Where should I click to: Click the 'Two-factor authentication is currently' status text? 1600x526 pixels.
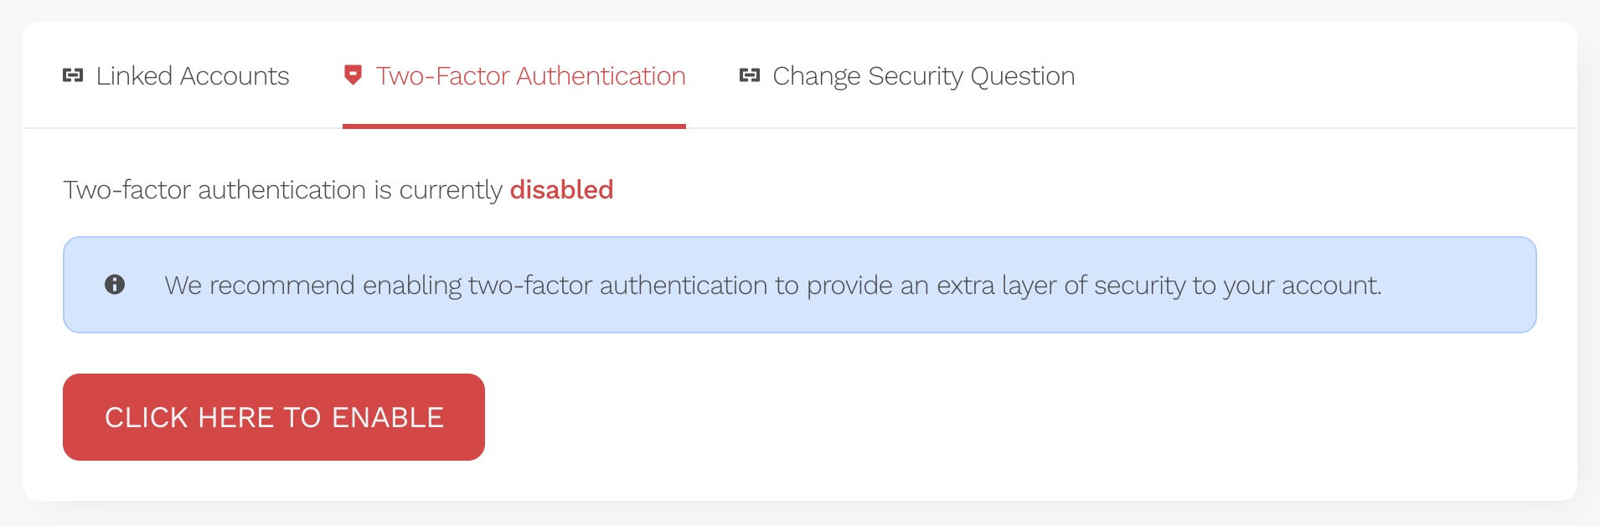tap(282, 190)
